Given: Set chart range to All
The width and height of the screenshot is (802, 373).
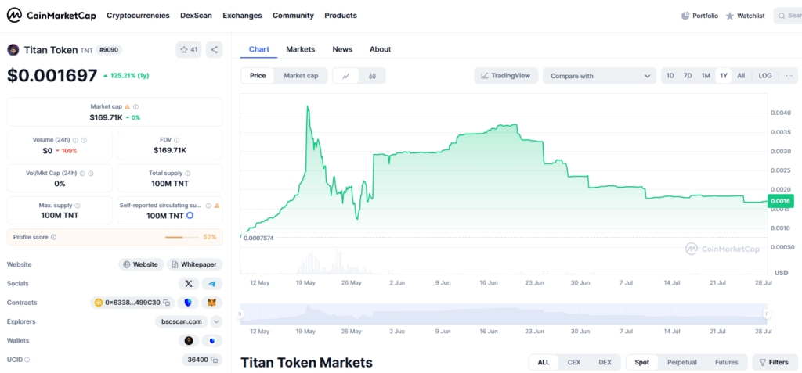Looking at the screenshot, I should (x=741, y=76).
